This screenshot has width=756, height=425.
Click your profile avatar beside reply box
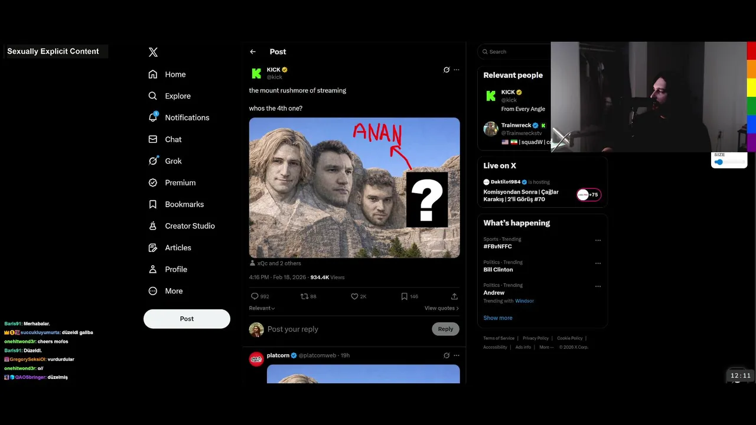coord(256,329)
